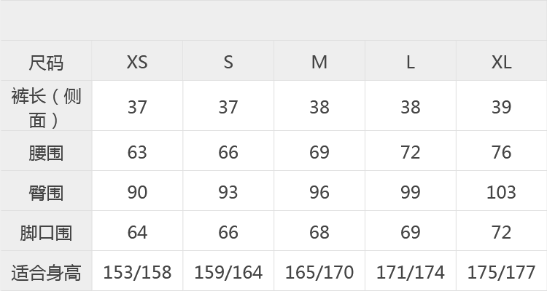Click the 腰围 row label

(x=46, y=151)
